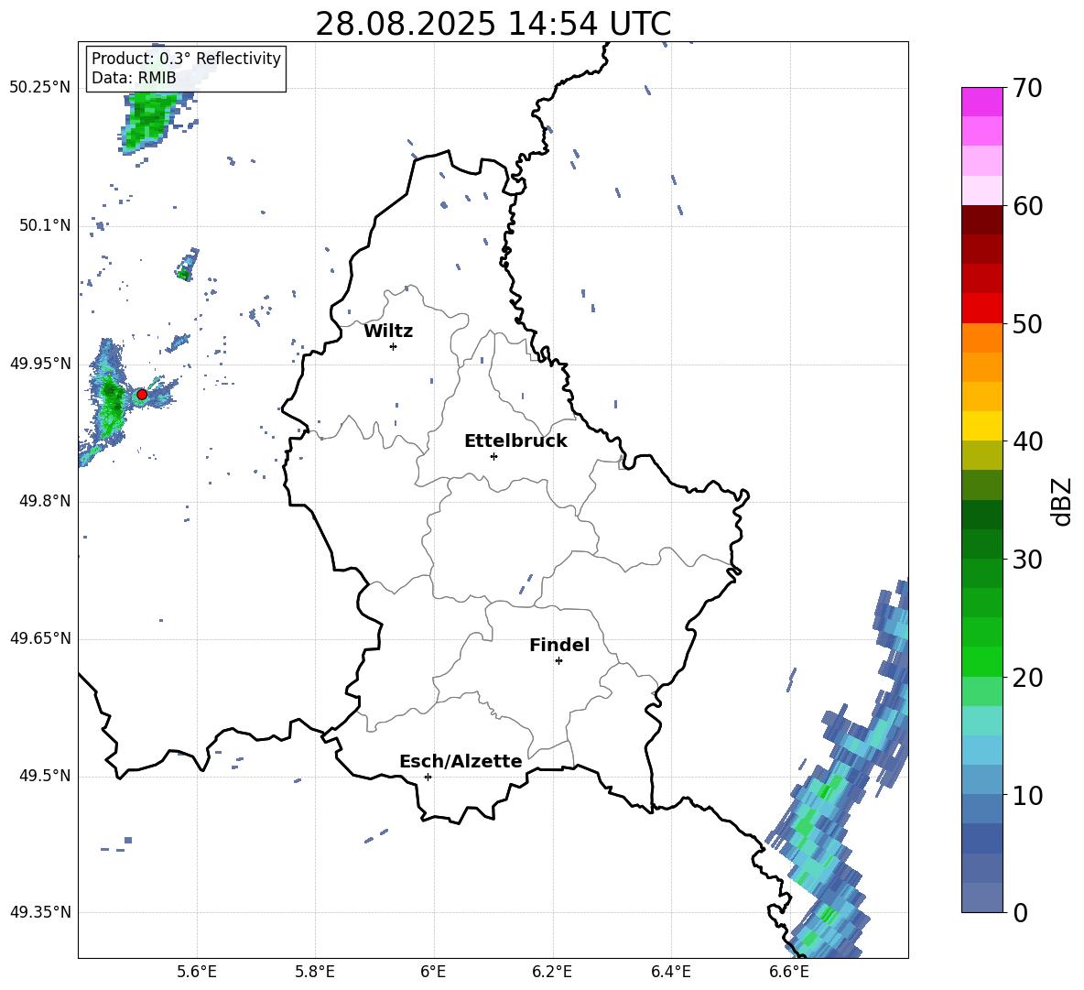This screenshot has width=1084, height=990.
Task: Click the 49.5°N latitude label
Action: [46, 776]
